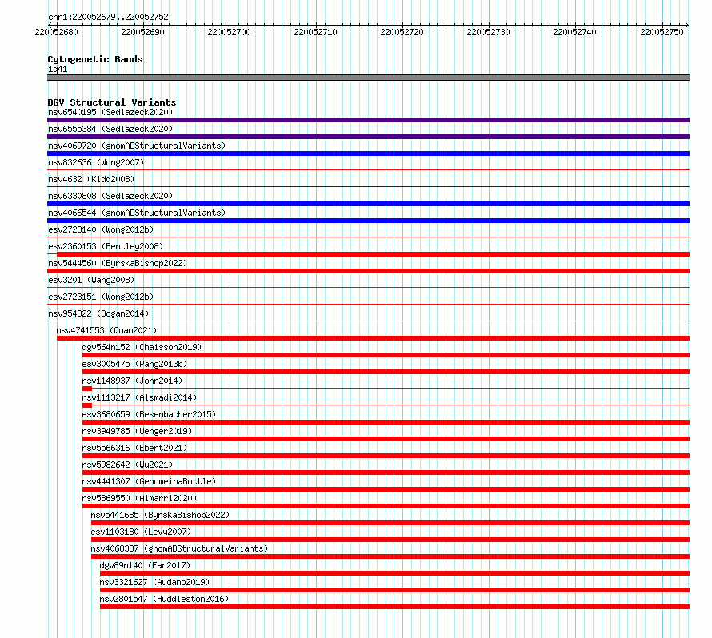
Task: Open nsv3321627 (Audano2019) label
Action: pyautogui.click(x=154, y=582)
